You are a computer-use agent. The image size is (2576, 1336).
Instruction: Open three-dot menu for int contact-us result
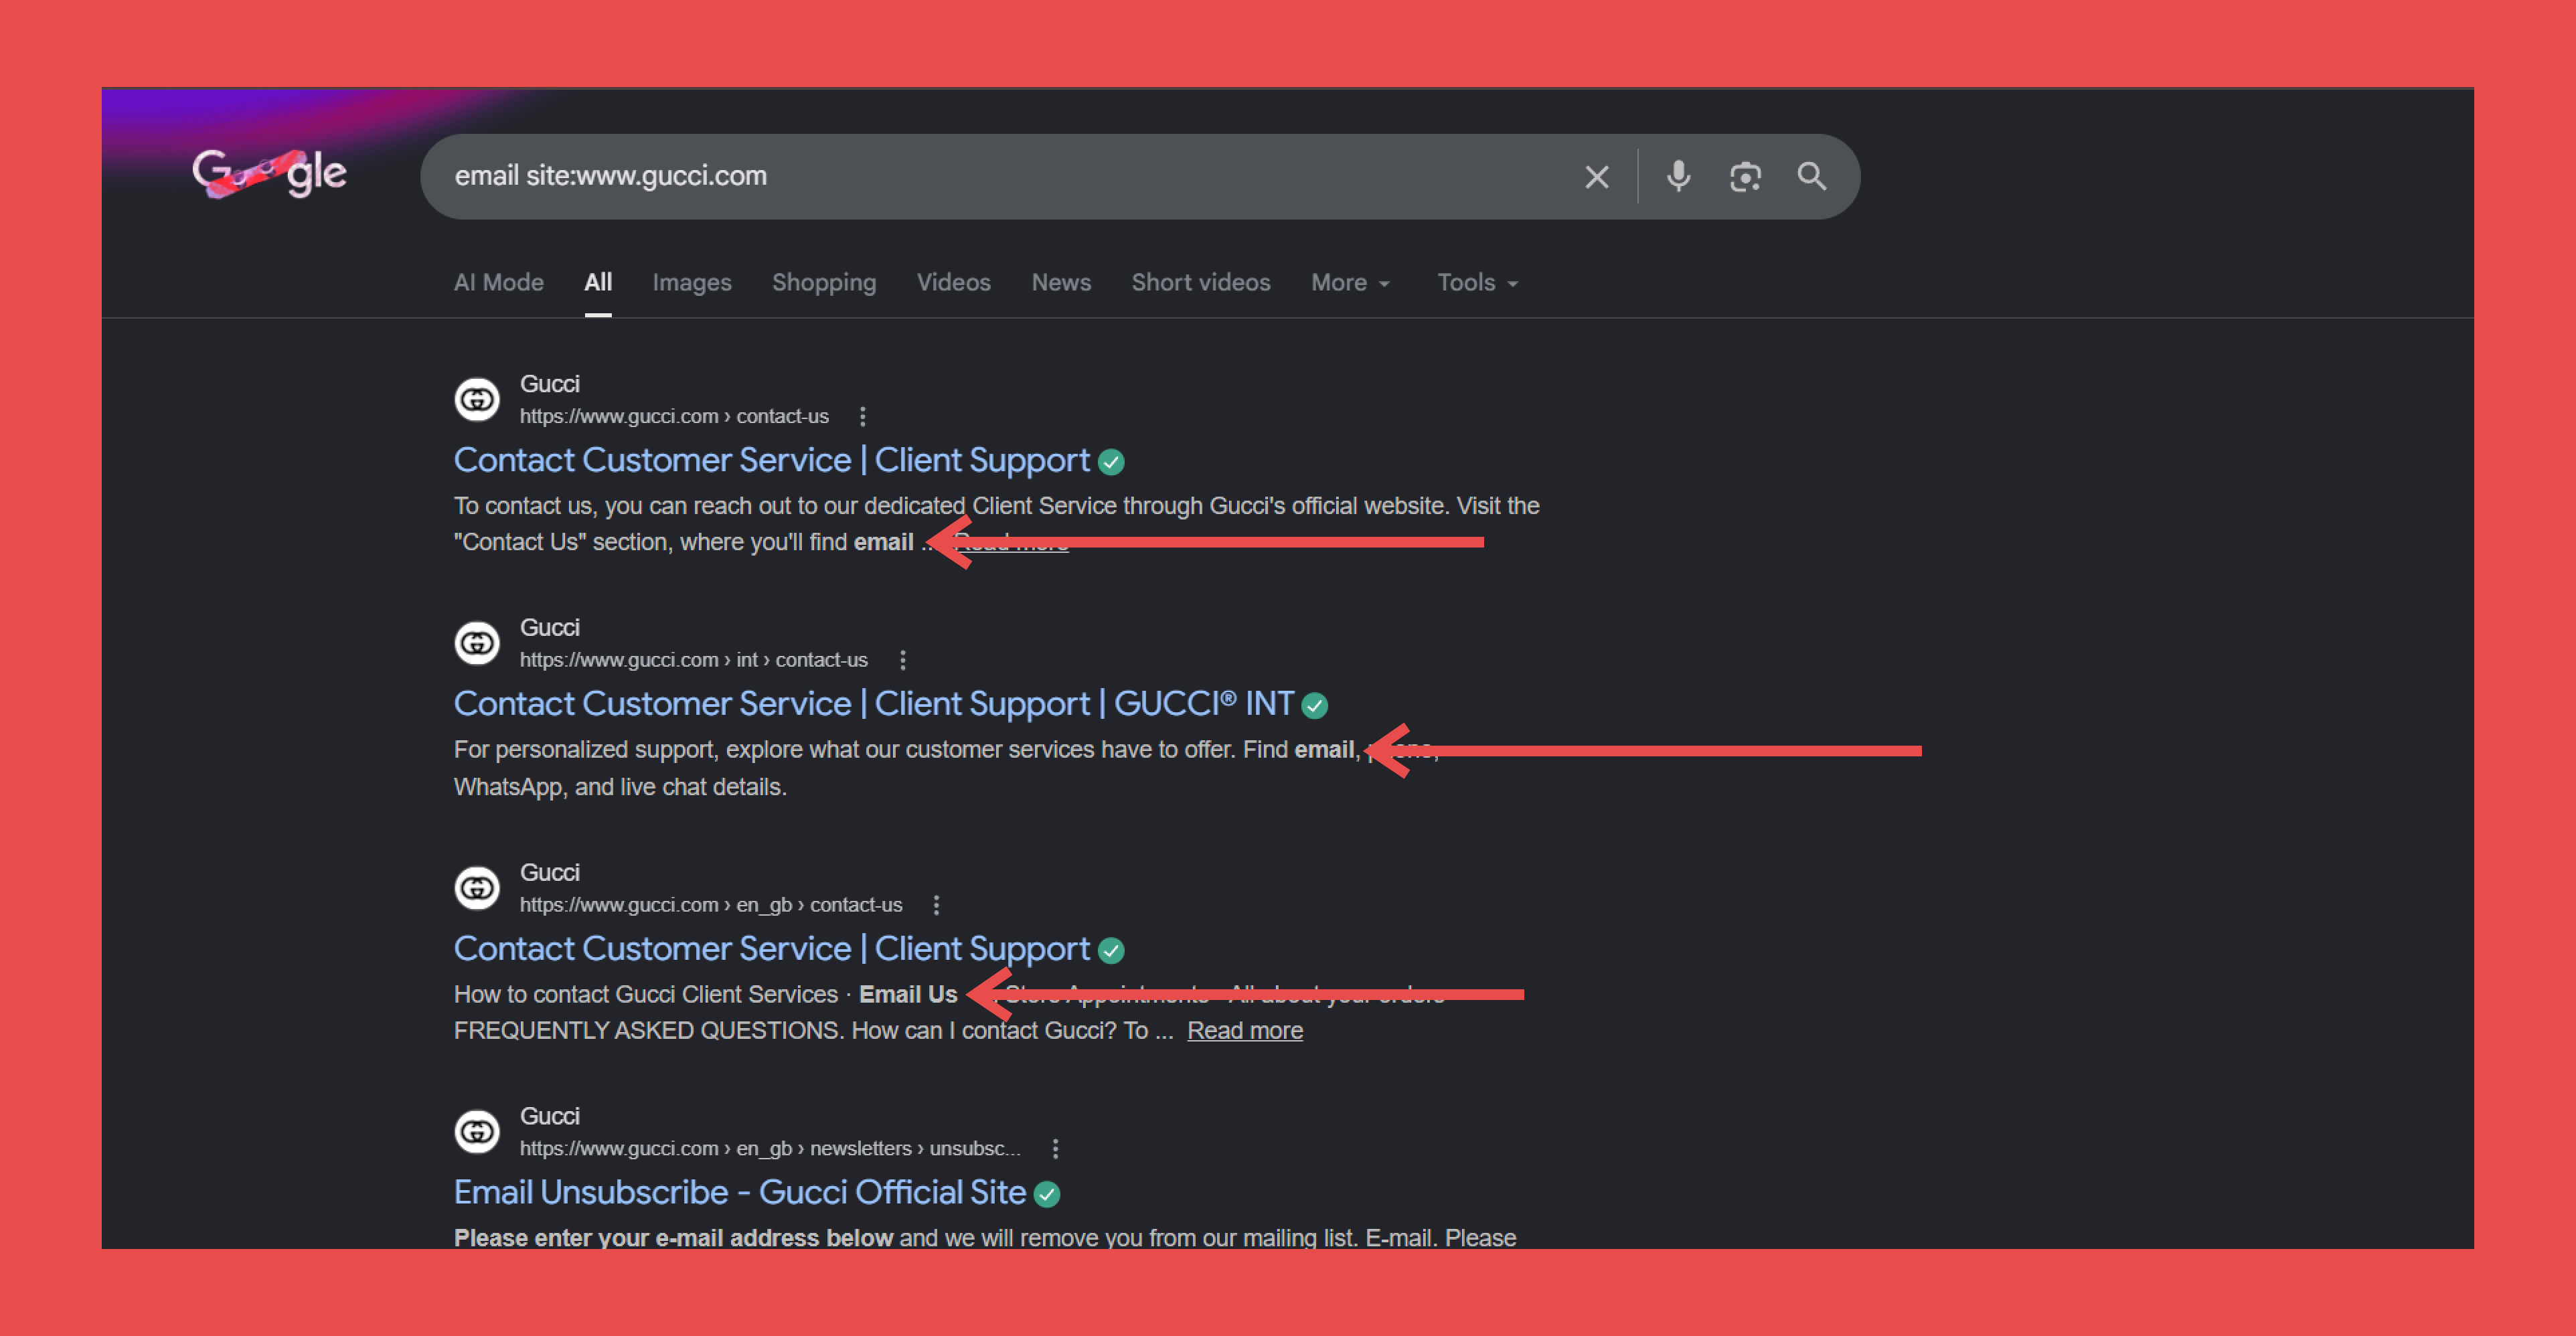click(902, 660)
